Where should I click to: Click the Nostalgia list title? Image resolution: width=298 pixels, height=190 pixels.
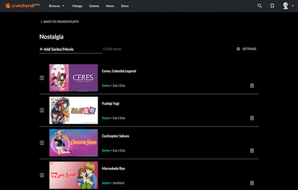pos(52,37)
